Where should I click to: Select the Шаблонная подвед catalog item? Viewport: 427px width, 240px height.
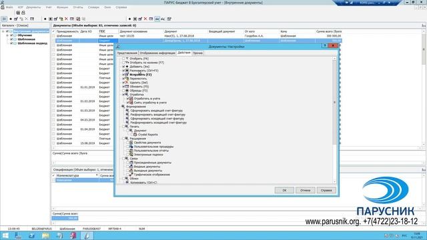(33, 43)
